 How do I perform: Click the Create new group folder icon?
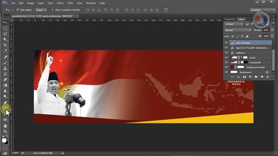click(x=256, y=77)
